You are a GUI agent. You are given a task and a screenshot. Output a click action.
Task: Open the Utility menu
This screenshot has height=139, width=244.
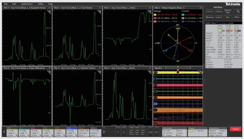pos(41,4)
